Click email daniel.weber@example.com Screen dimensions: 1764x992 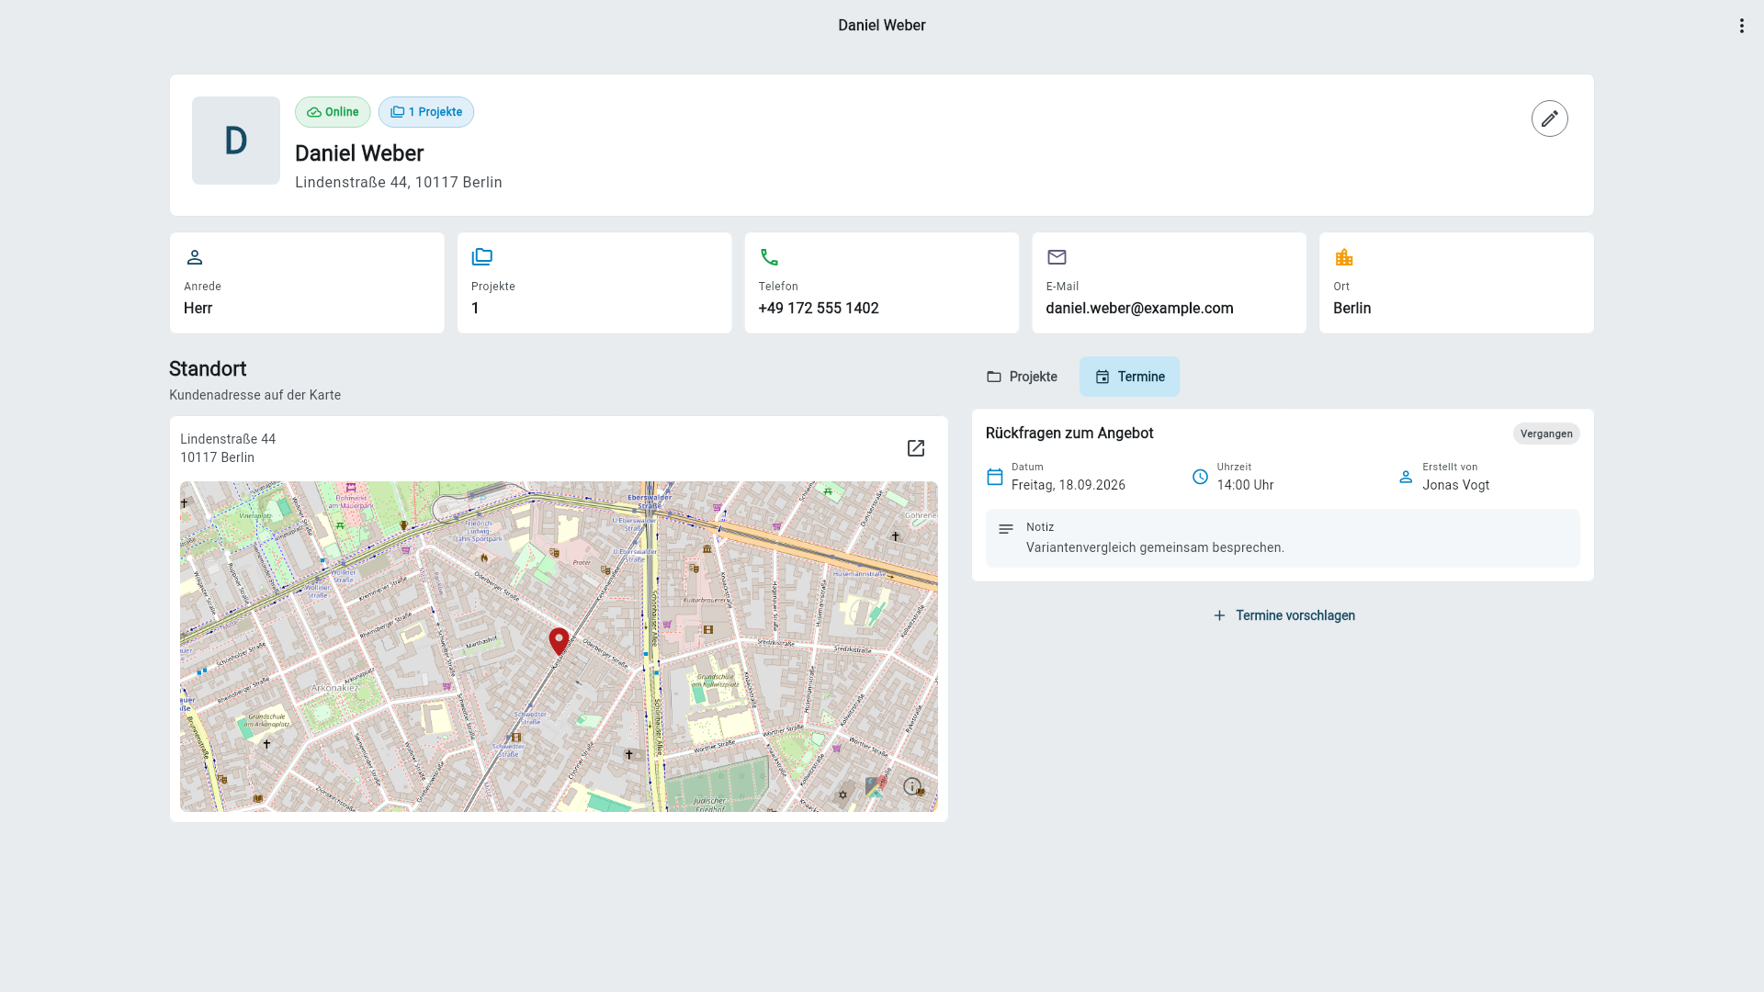click(x=1139, y=309)
